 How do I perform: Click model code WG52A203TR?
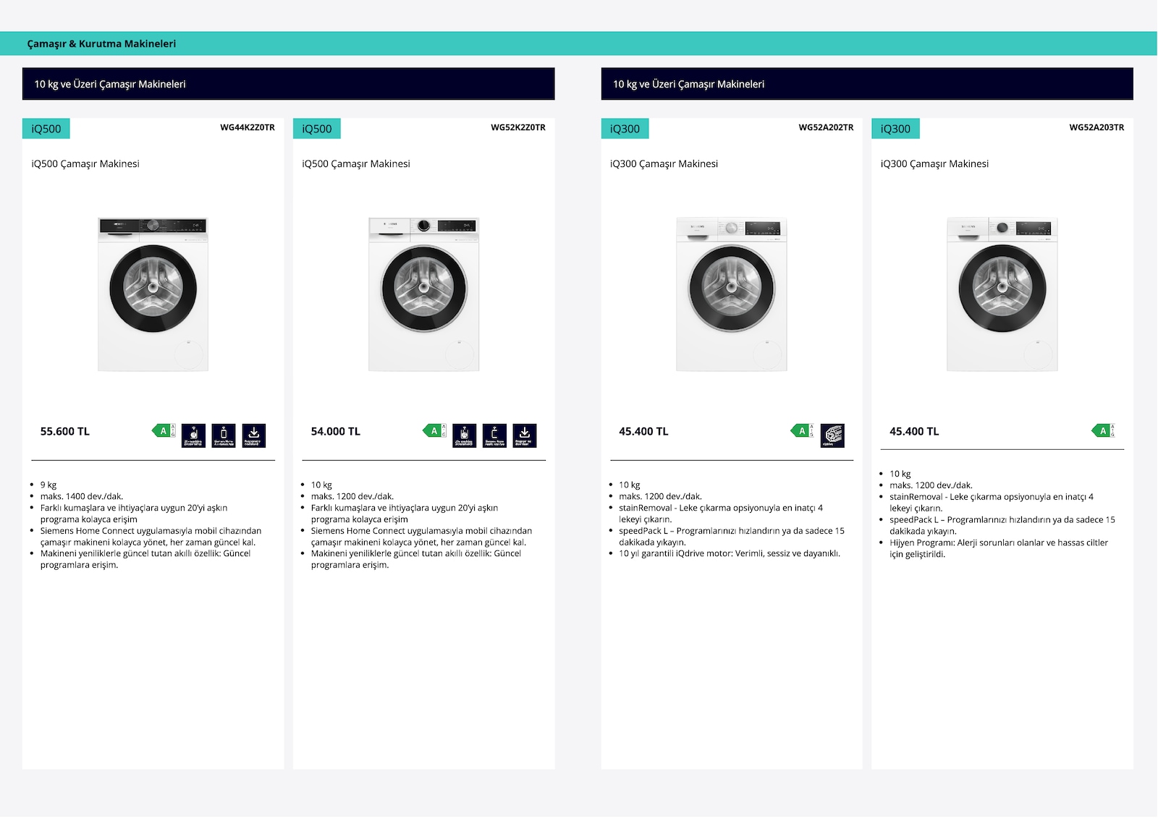pos(1096,127)
